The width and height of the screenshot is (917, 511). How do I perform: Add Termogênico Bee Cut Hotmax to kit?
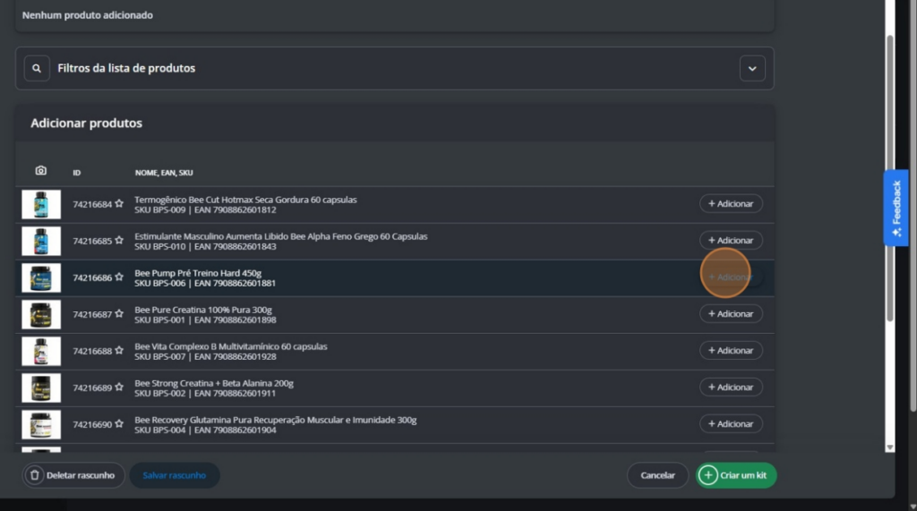pyautogui.click(x=731, y=203)
